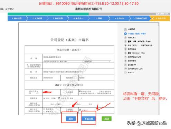Open item 10 住所使用证明（上传）
This screenshot has height=129, width=171.
(x=135, y=68)
